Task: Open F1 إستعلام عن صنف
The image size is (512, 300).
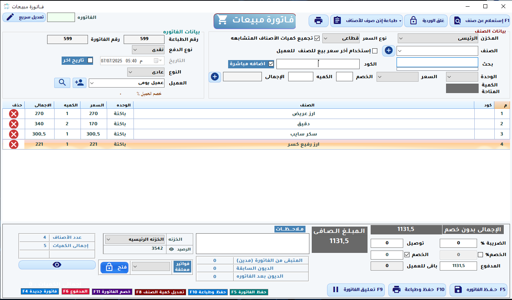Action: click(x=479, y=20)
